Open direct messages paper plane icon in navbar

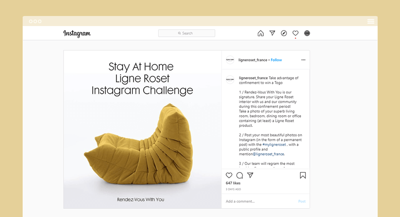point(272,33)
